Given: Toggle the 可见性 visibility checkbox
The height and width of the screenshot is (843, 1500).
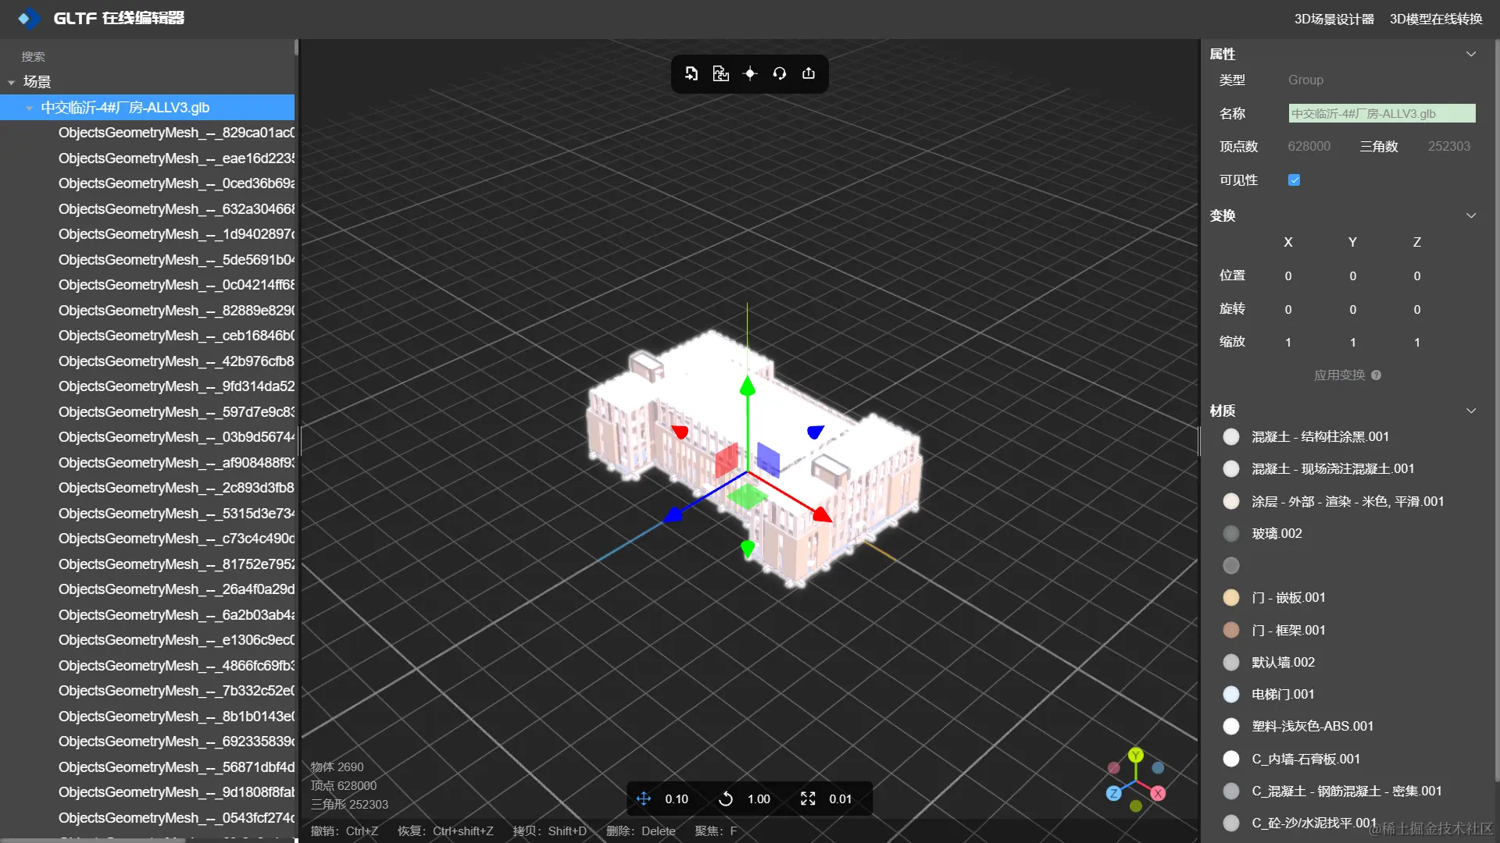Looking at the screenshot, I should point(1294,180).
